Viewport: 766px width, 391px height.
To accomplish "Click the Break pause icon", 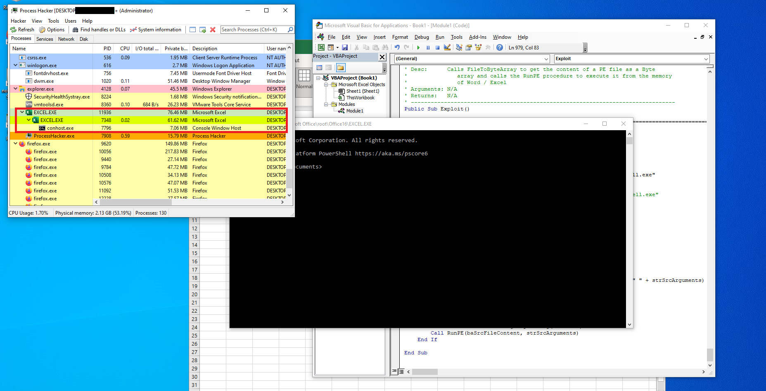I will point(428,47).
